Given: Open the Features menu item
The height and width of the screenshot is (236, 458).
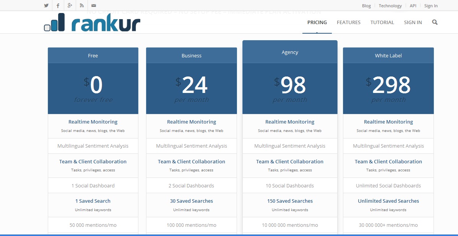Looking at the screenshot, I should [x=348, y=22].
